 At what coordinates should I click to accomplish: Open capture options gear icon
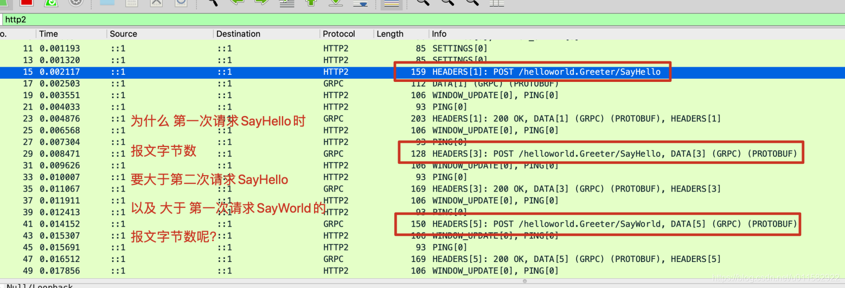[76, 2]
